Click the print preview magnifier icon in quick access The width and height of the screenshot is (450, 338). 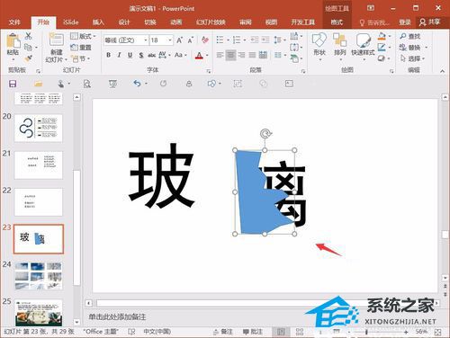[87, 84]
